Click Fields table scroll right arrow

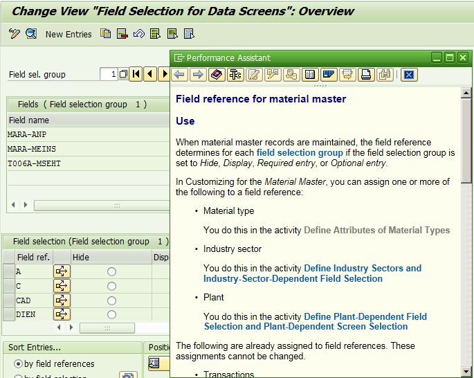click(26, 205)
